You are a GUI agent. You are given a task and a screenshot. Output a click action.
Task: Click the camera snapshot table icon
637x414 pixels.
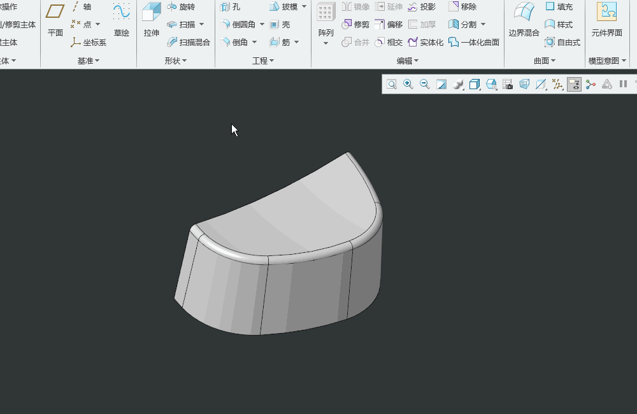[508, 84]
